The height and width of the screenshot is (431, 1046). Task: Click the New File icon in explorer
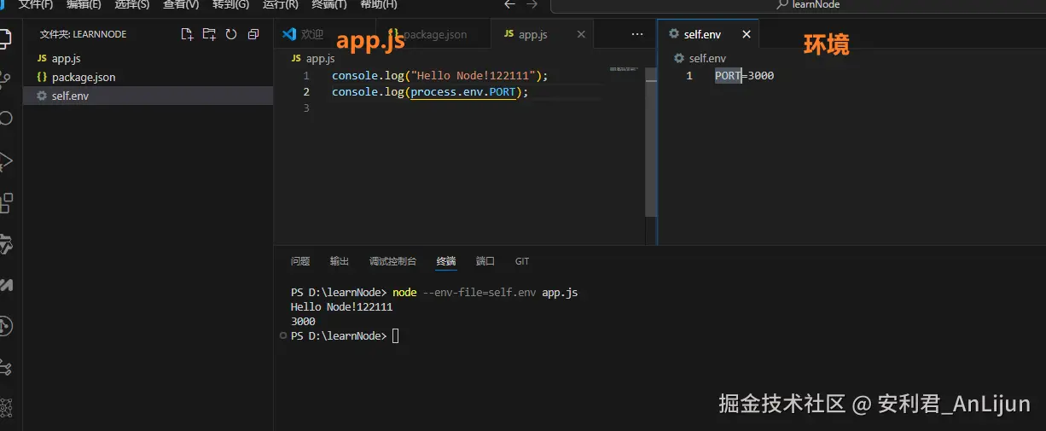(x=187, y=34)
